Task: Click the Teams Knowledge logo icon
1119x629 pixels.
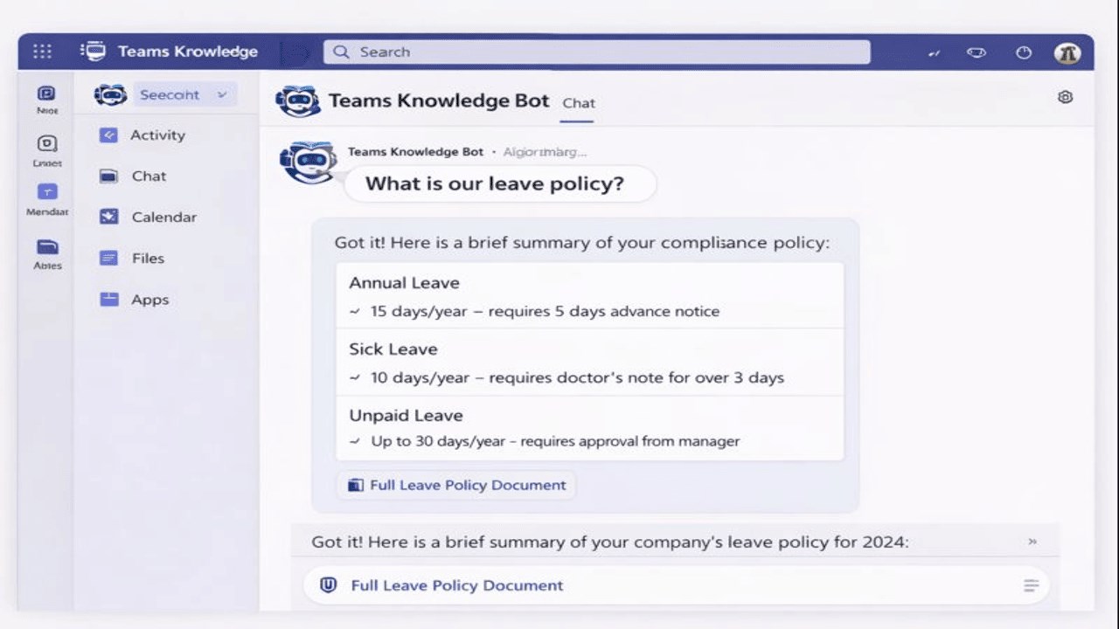Action: pyautogui.click(x=94, y=52)
